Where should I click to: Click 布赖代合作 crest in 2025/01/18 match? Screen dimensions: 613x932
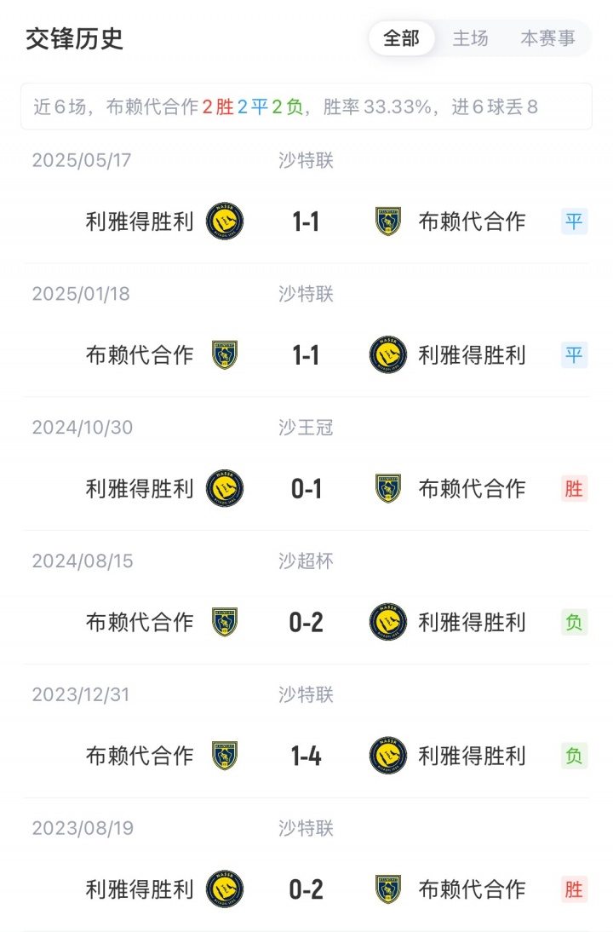point(225,355)
